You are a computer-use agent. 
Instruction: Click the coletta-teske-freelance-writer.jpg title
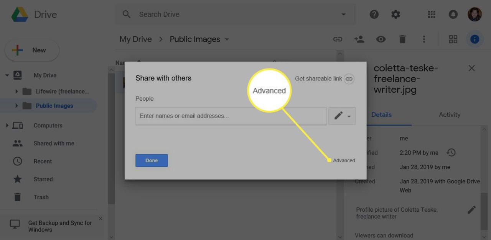coord(406,79)
